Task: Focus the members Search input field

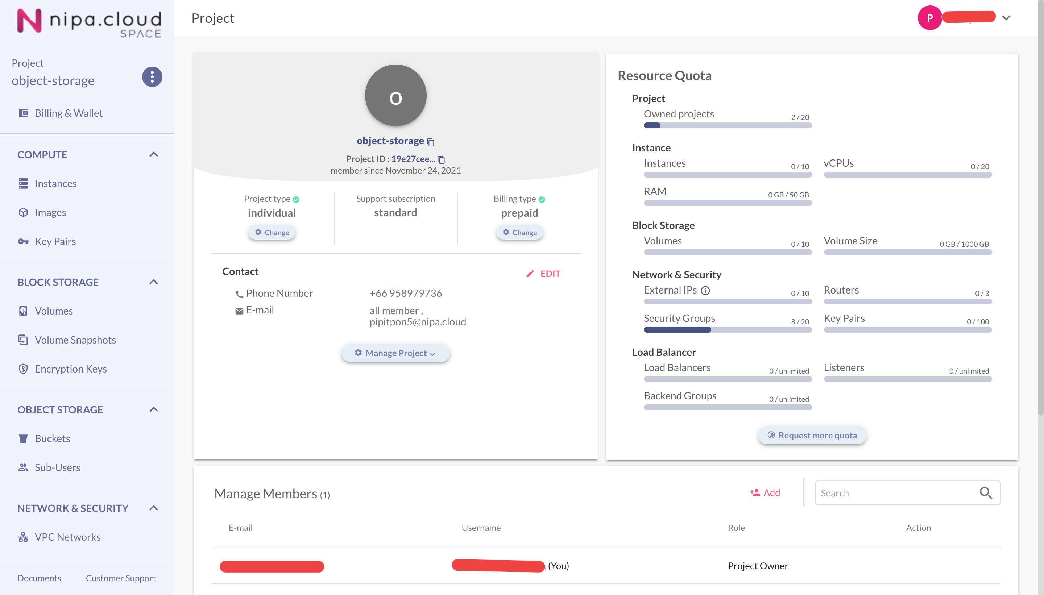Action: click(895, 493)
